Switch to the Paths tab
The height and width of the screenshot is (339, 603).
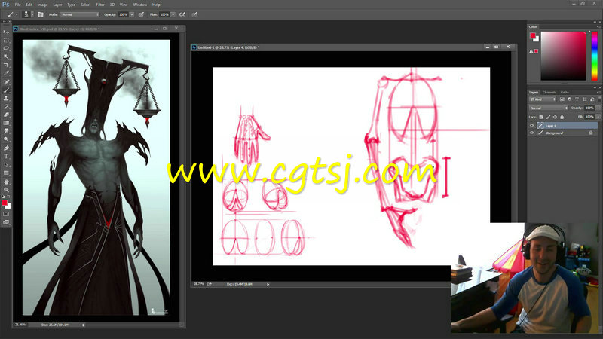(x=565, y=92)
